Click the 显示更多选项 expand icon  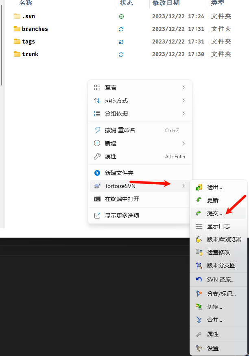click(x=97, y=216)
